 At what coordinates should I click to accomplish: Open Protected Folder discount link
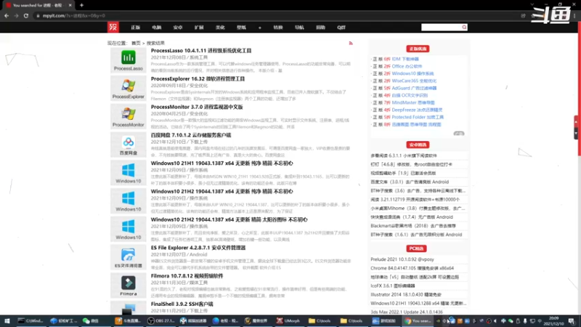coord(418,117)
